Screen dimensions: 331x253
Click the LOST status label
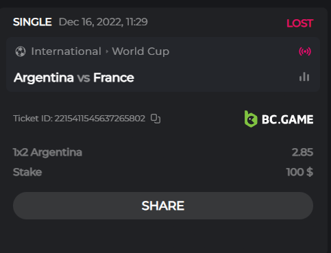299,23
